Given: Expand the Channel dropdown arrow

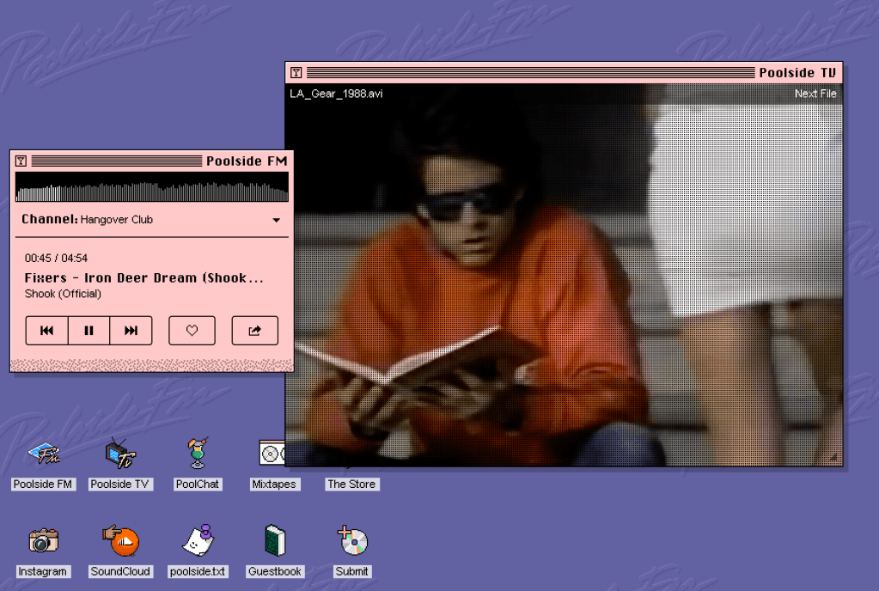Looking at the screenshot, I should [276, 221].
